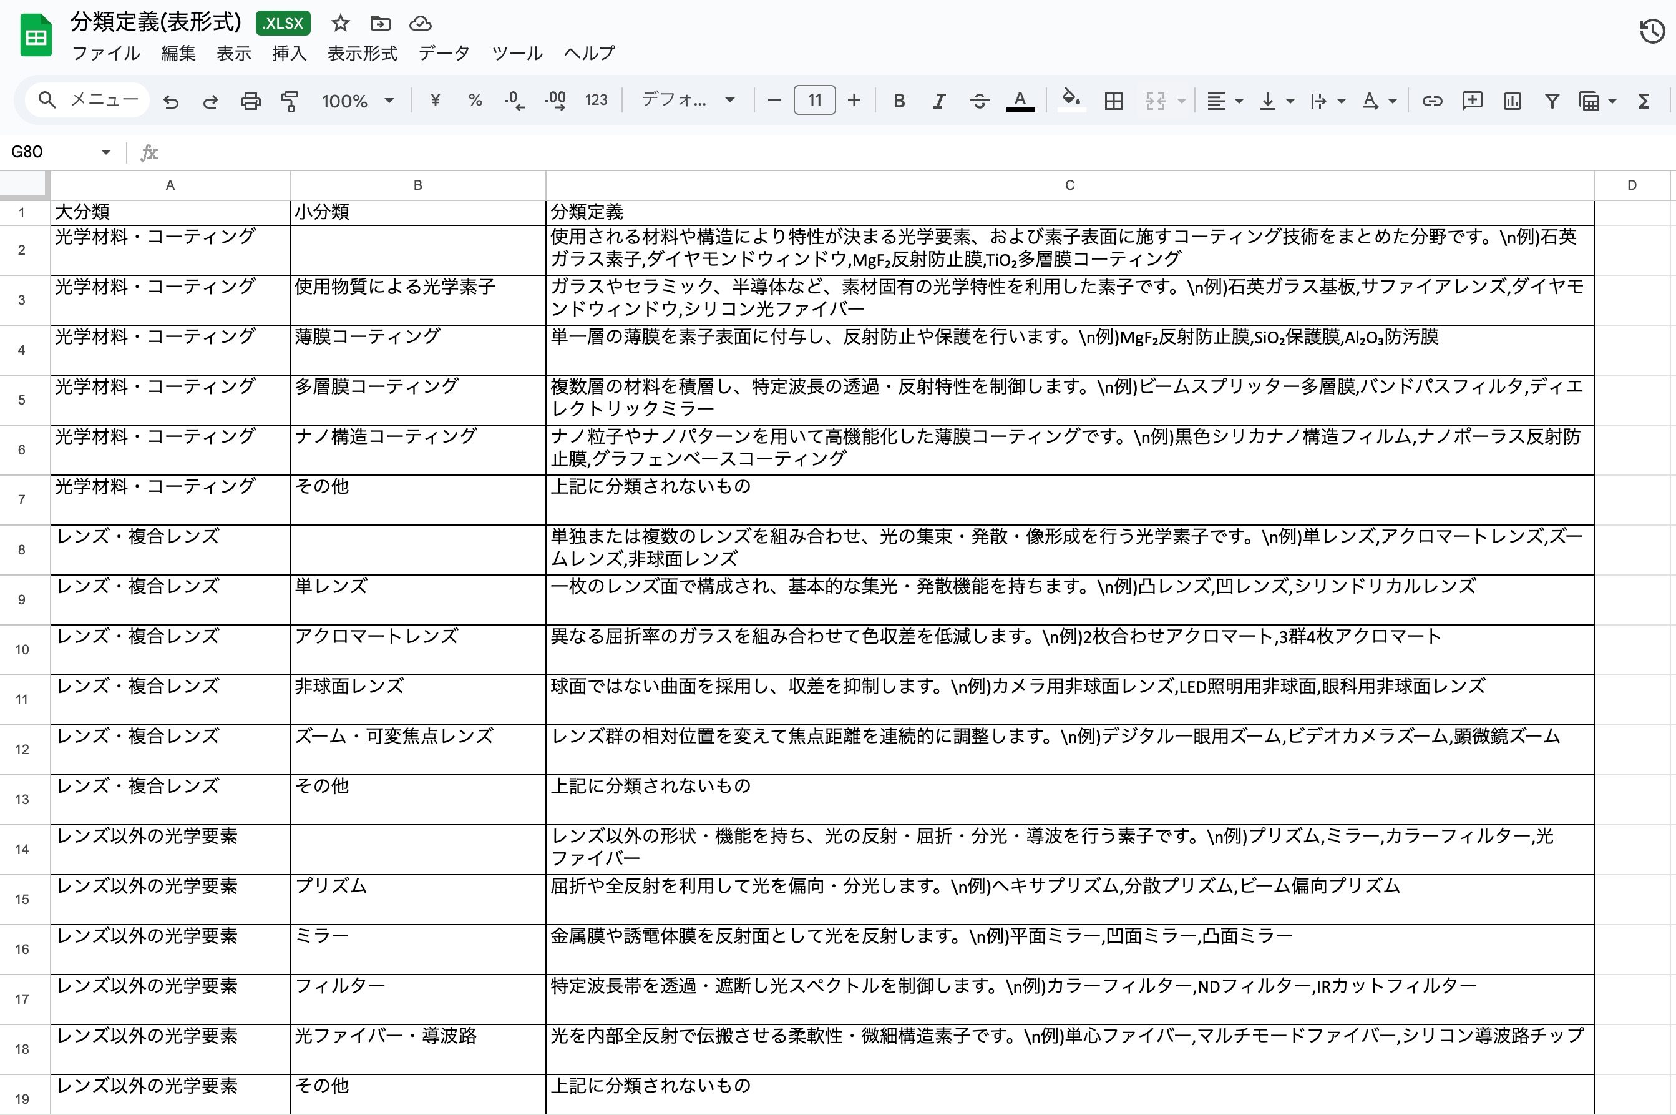Increase font size with plus button
1676x1115 pixels.
click(x=854, y=101)
